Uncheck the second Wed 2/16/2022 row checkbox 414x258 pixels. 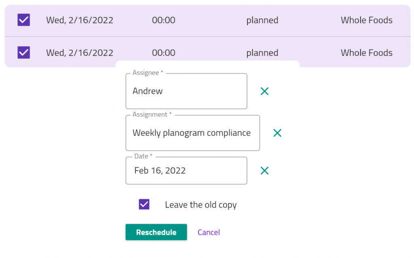pos(23,53)
